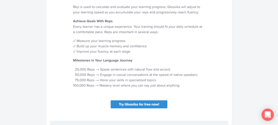Click the arrow after 50,000 Reps

[x=97, y=75]
